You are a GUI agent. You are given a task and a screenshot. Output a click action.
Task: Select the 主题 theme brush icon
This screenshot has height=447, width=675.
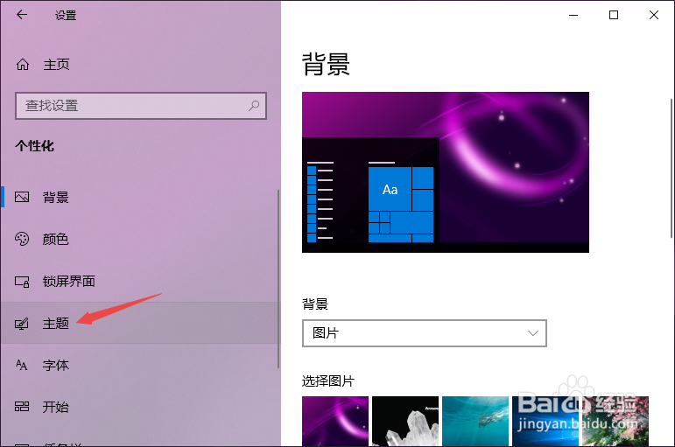(x=22, y=323)
